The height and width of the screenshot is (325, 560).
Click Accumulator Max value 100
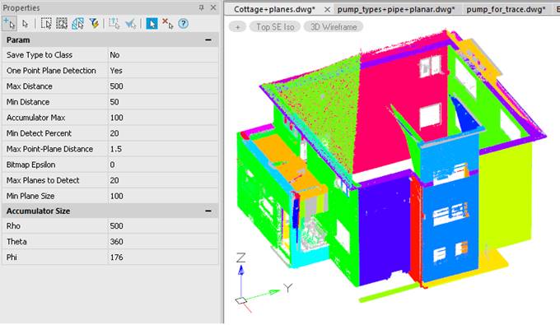(x=163, y=118)
